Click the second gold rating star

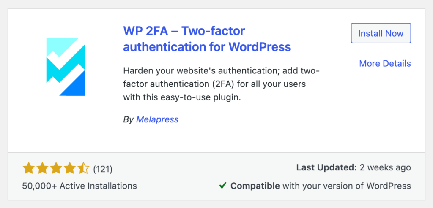[42, 169]
